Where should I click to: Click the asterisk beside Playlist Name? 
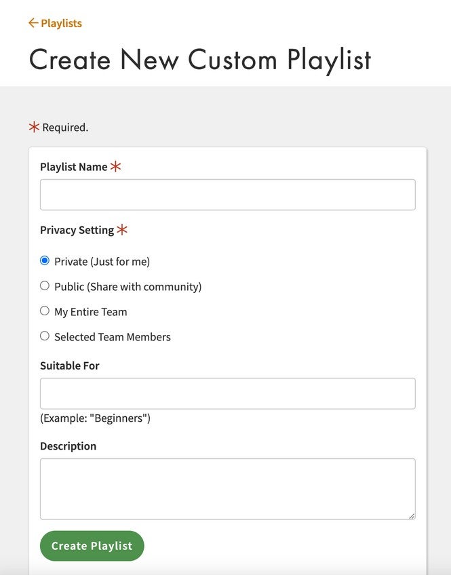[116, 166]
